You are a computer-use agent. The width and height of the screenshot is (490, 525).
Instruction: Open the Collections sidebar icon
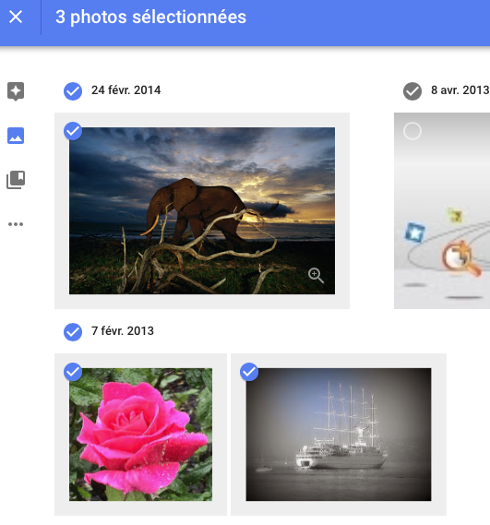tap(16, 180)
